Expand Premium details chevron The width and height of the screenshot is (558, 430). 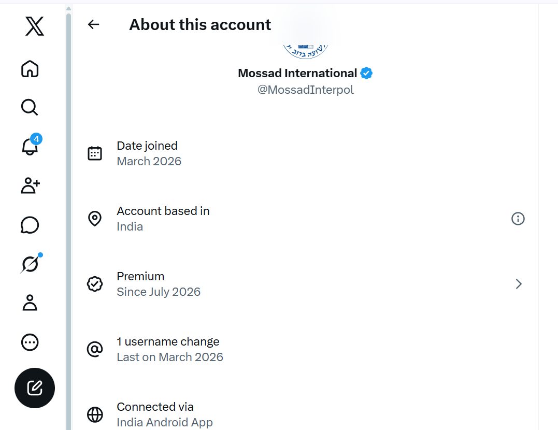[x=519, y=284]
